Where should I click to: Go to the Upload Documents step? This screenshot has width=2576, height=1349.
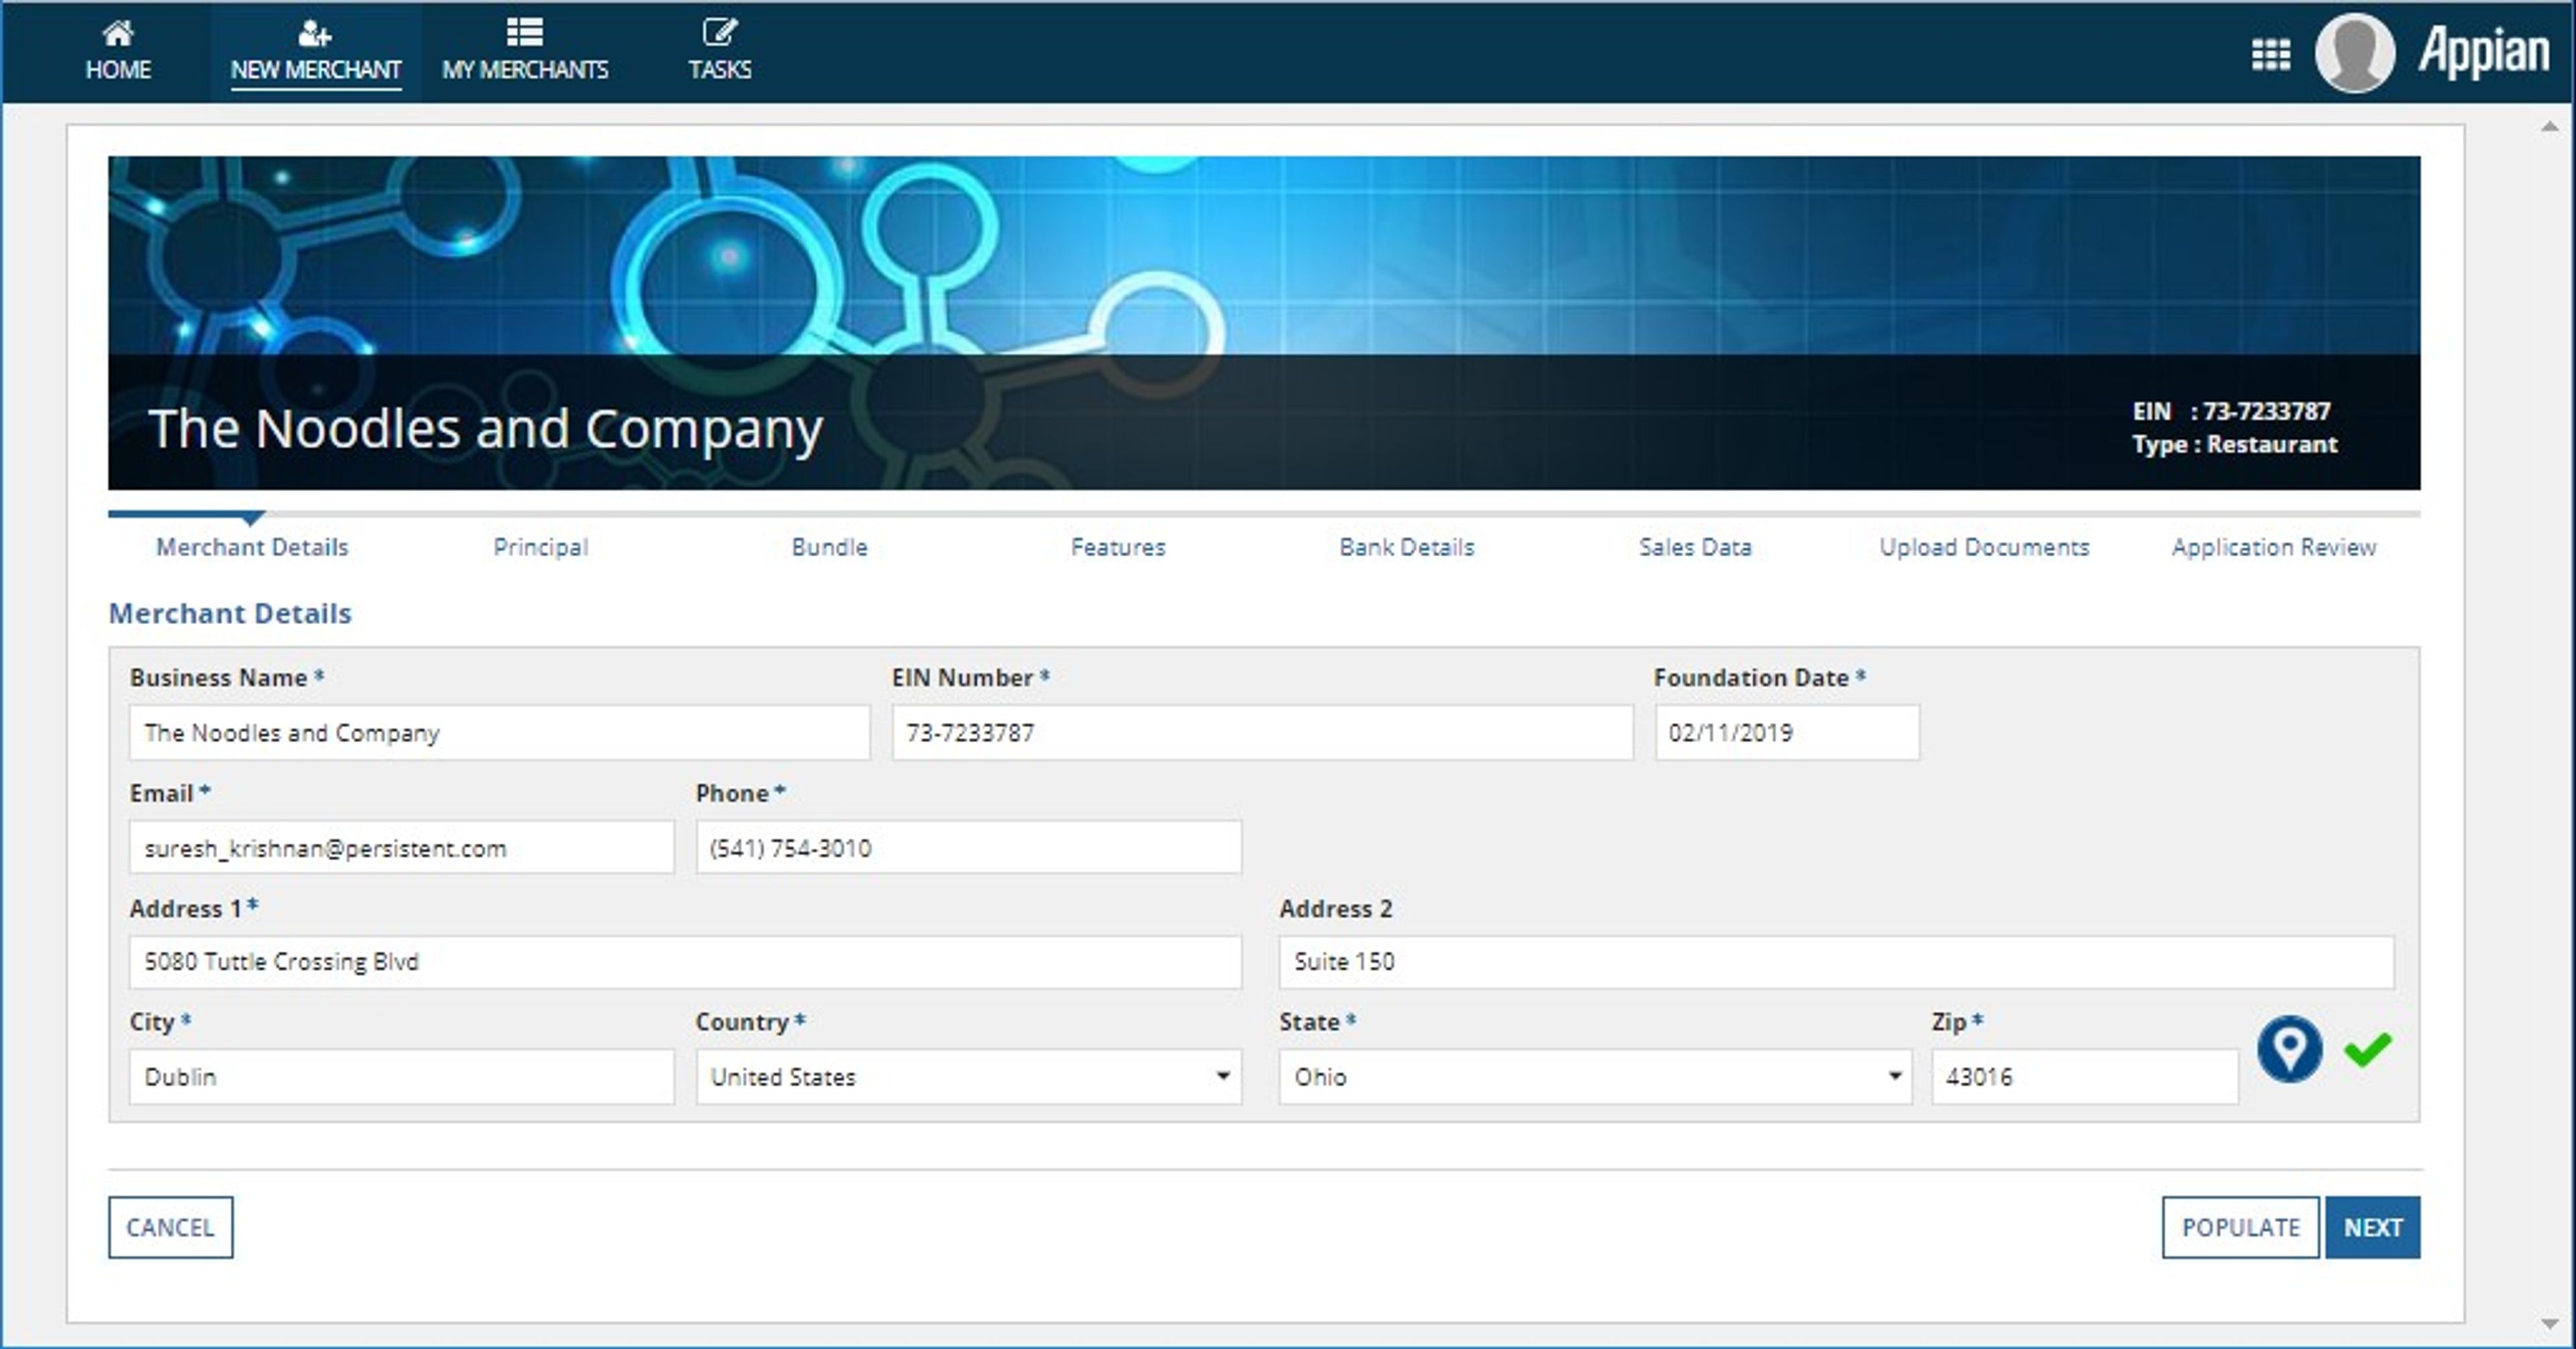tap(1984, 546)
